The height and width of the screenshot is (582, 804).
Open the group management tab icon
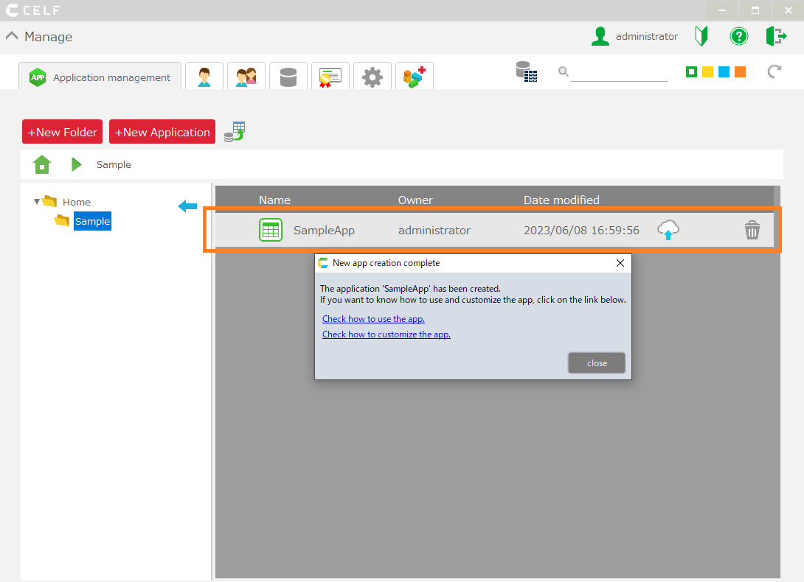(x=246, y=77)
